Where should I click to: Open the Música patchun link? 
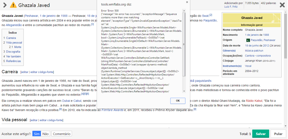click(x=254, y=51)
